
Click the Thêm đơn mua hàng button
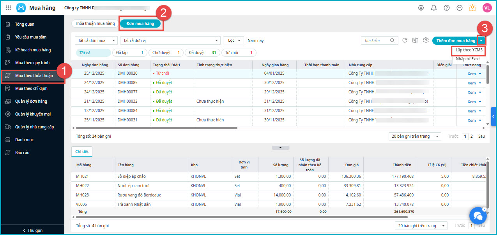455,40
